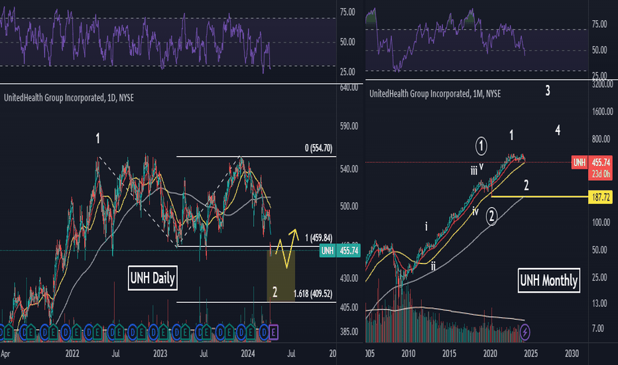This screenshot has width=618, height=365.
Task: Click the daily chart title ending in 1D, NYSE
Action: (68, 98)
